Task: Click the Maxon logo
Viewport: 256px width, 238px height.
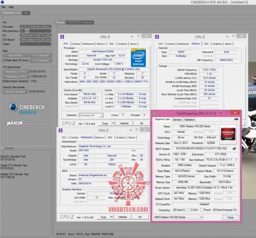Action: pyautogui.click(x=15, y=123)
